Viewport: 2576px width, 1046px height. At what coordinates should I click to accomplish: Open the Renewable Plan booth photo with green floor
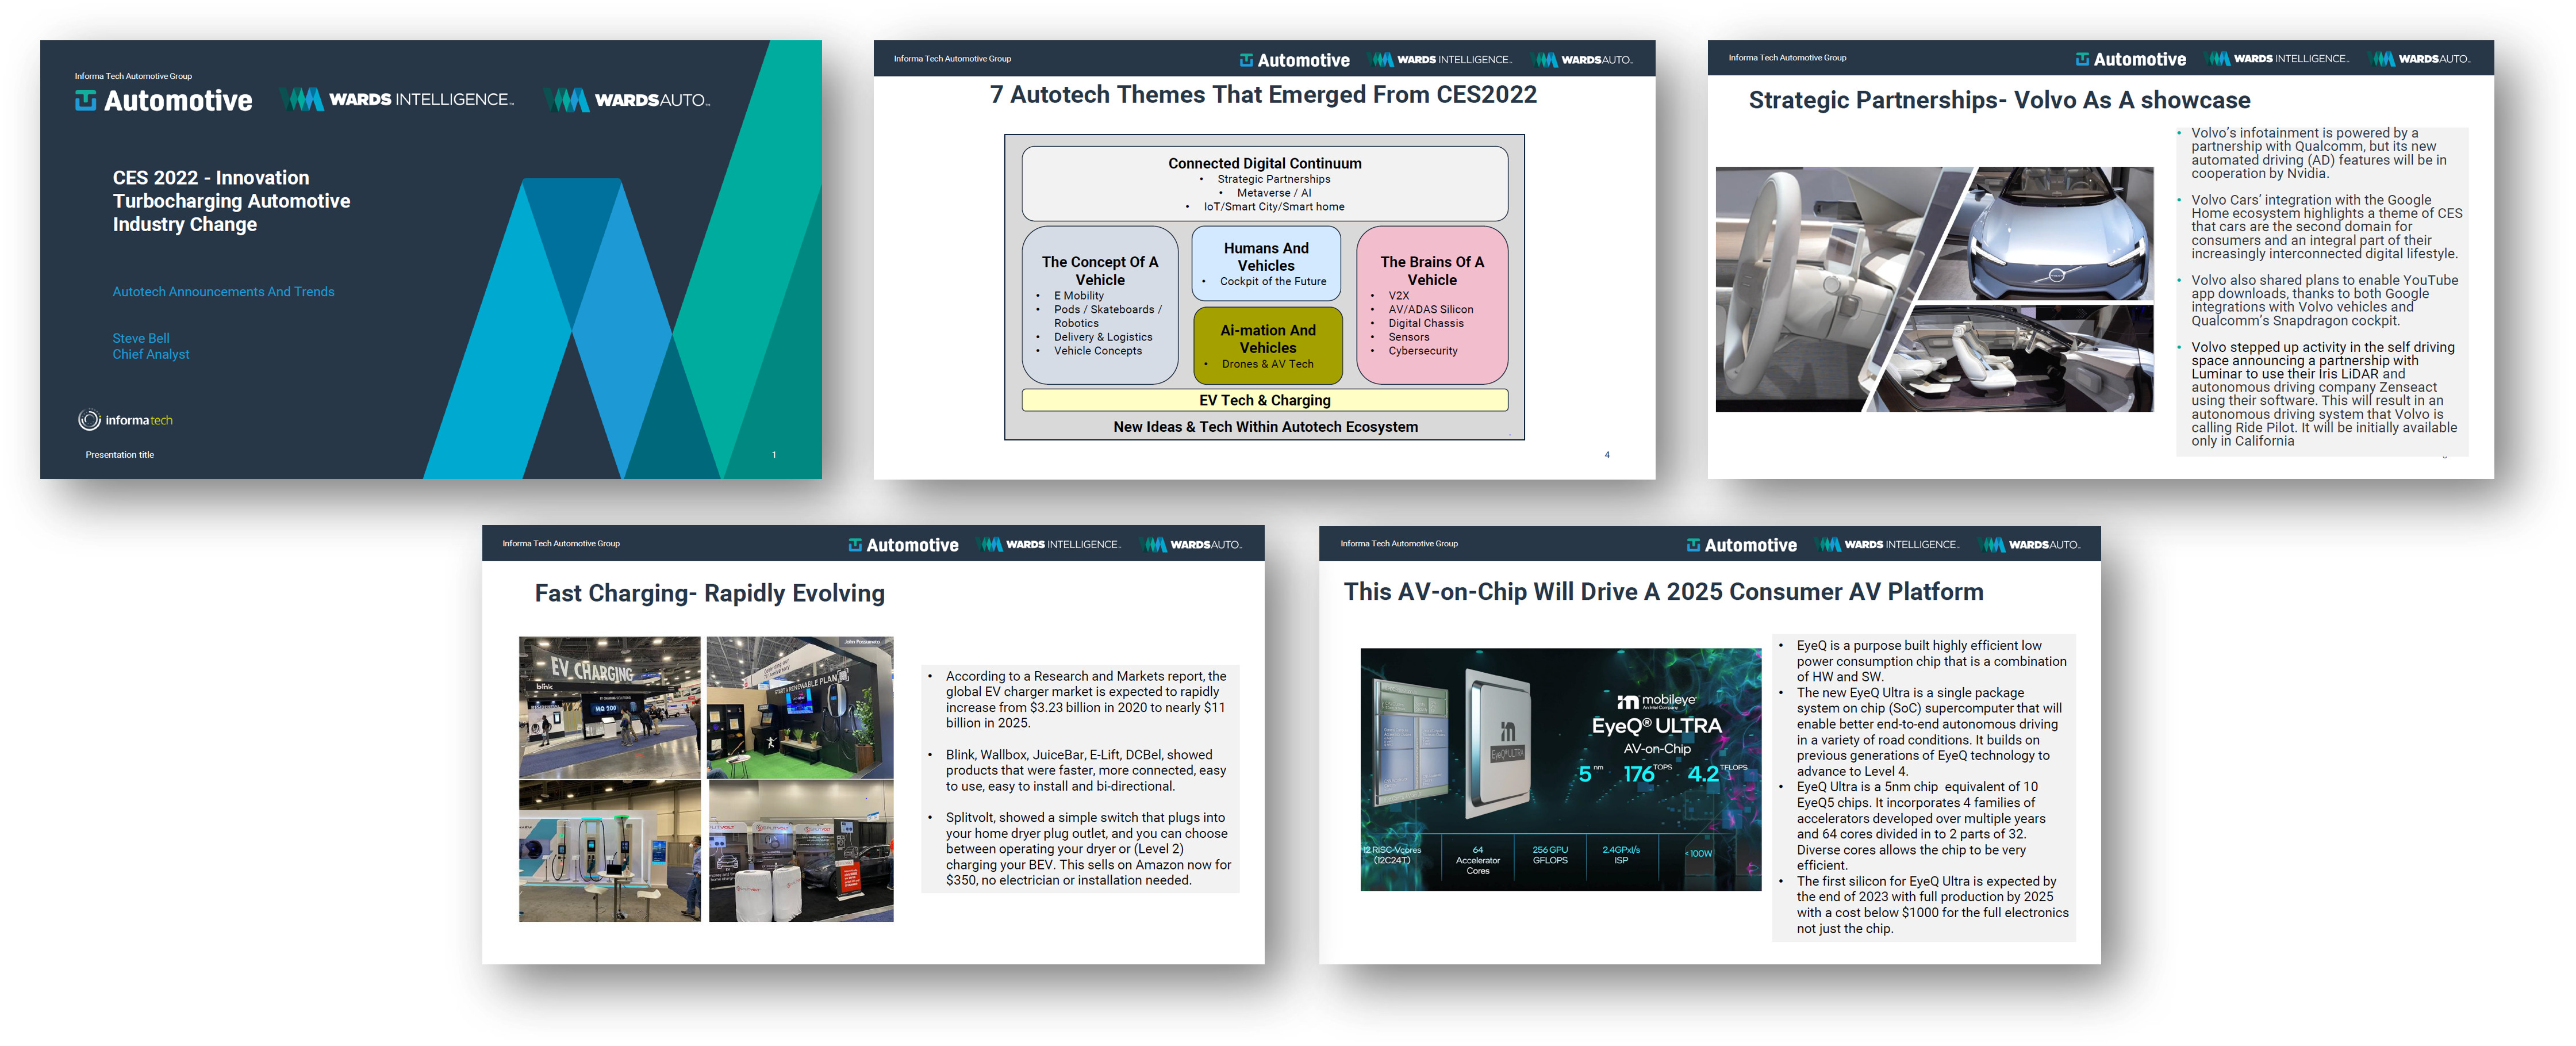pyautogui.click(x=800, y=708)
